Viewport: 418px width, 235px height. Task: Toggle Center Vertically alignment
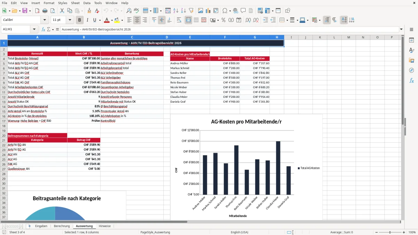point(162,20)
